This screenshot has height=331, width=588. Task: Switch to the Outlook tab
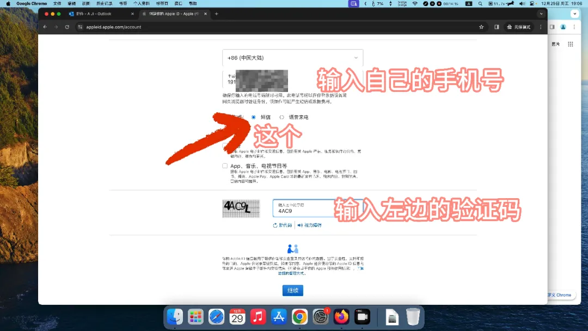pyautogui.click(x=101, y=14)
